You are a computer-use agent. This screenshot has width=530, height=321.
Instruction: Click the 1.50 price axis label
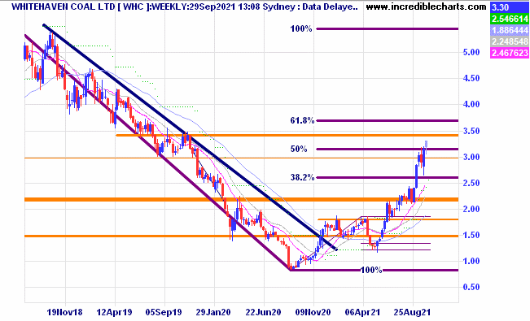tap(471, 235)
